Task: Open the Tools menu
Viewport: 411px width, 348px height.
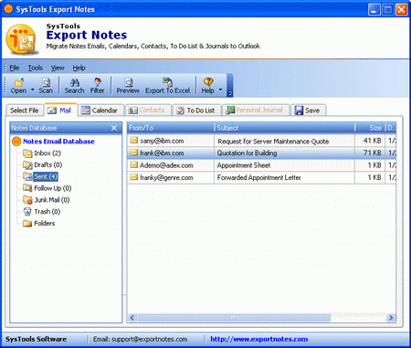Action: click(35, 68)
